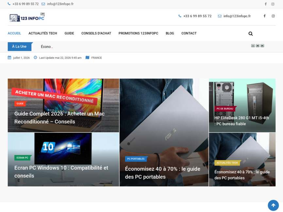Open the Blog menu item
Viewport: 283px width, 212px height.
(170, 33)
